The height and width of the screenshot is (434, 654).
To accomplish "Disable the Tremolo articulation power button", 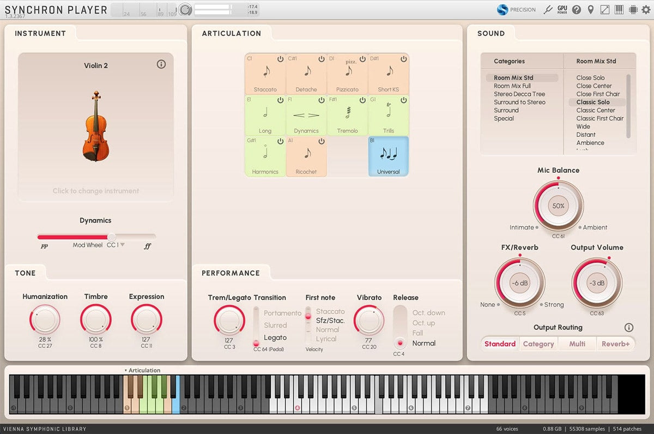I will (362, 100).
